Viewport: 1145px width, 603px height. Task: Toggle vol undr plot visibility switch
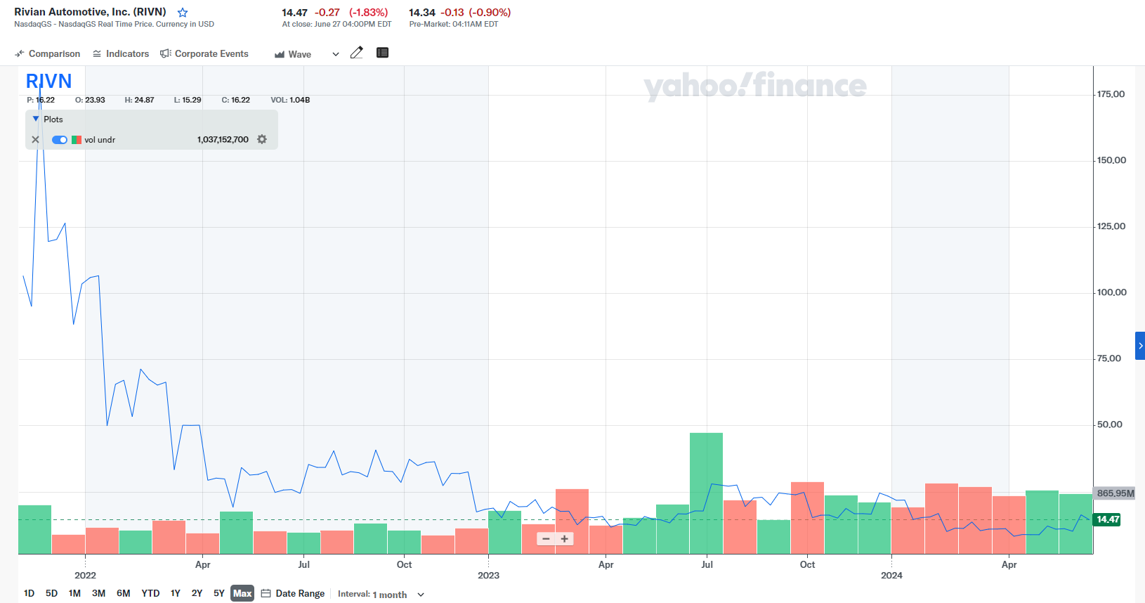pos(60,140)
